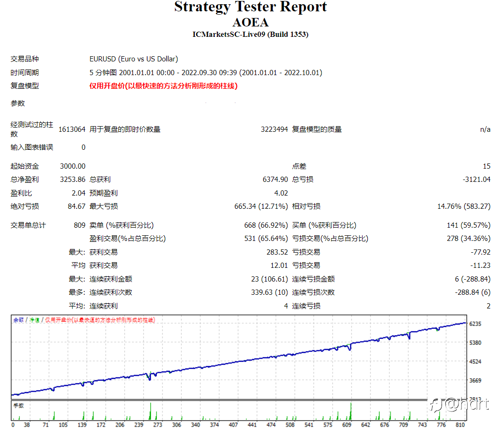Viewport: 494px width, 428px height.
Task: Click the 'Strategy Tester Report' title
Action: 251,7
